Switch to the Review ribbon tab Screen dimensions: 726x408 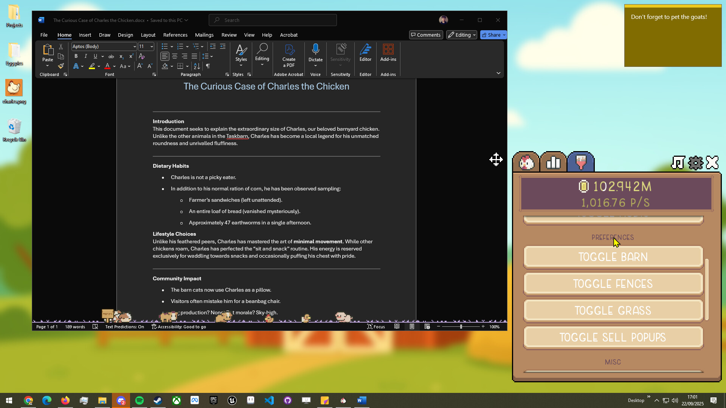click(229, 35)
